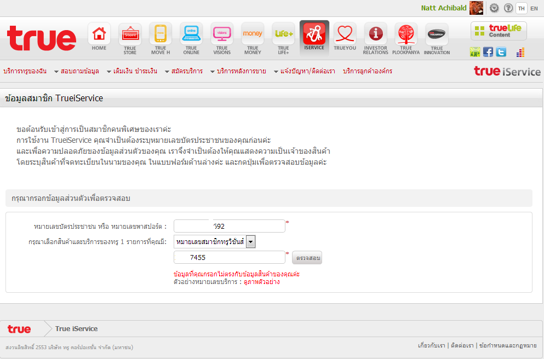This screenshot has height=359, width=544.
Task: Open the ติดต่อเรา footer link
Action: tap(462, 345)
